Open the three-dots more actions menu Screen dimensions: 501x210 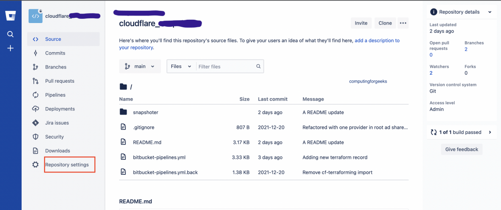point(403,23)
